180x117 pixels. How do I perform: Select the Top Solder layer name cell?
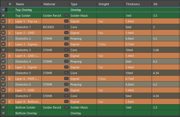click(23, 16)
